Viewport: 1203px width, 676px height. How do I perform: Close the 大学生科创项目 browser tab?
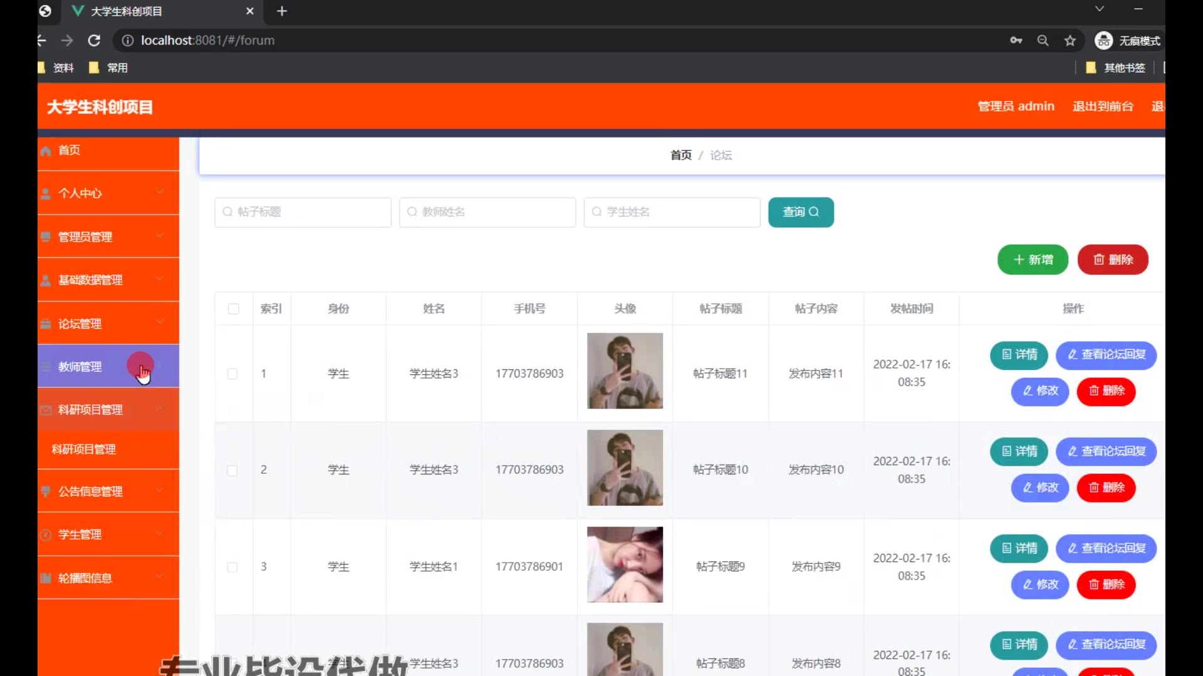[250, 11]
